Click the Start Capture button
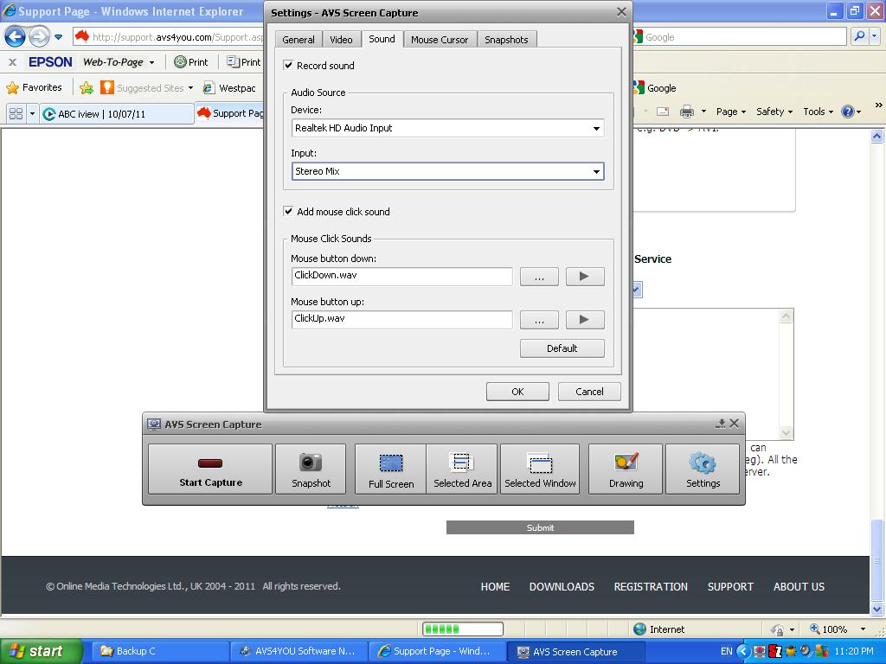 [x=210, y=469]
